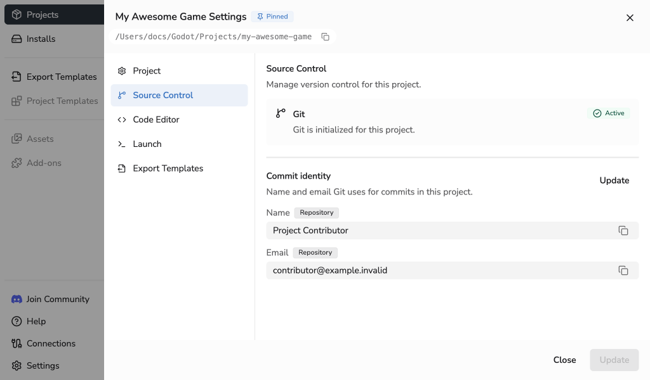This screenshot has width=650, height=380.
Task: Click the Git branch icon in Git card
Action: [281, 113]
